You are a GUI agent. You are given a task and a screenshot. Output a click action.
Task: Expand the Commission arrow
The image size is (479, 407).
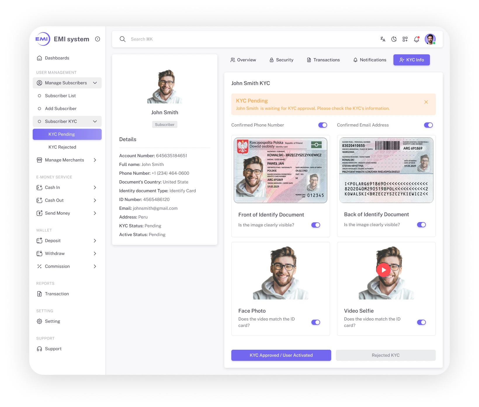tap(95, 266)
